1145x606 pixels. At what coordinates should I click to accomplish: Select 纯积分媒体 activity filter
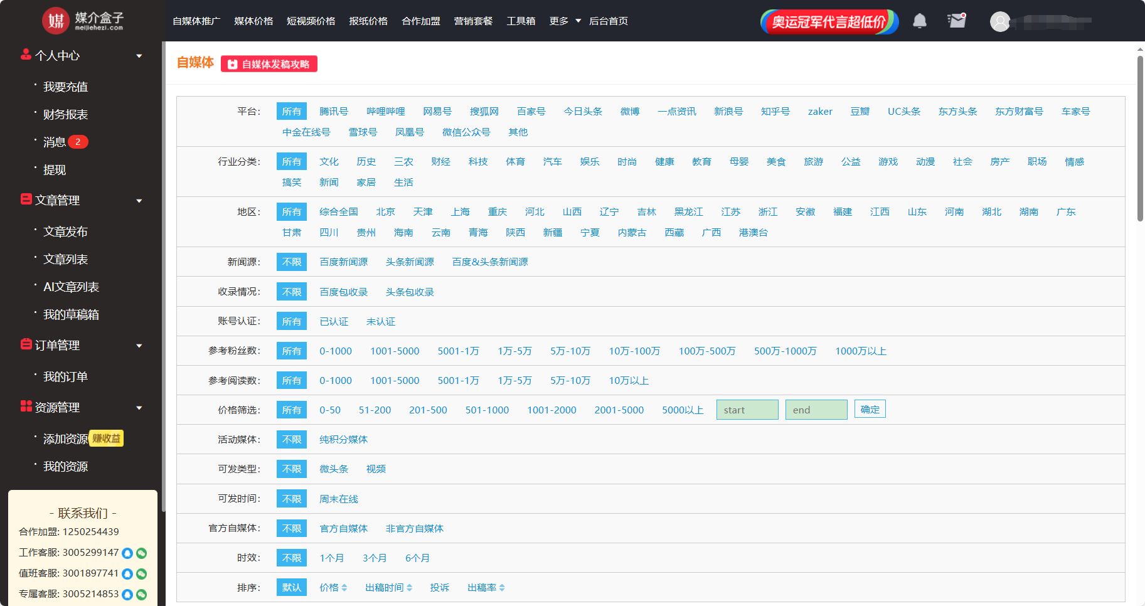[344, 439]
